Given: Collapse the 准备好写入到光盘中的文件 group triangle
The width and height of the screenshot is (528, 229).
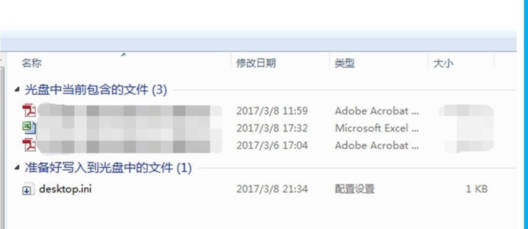Looking at the screenshot, I should point(17,168).
